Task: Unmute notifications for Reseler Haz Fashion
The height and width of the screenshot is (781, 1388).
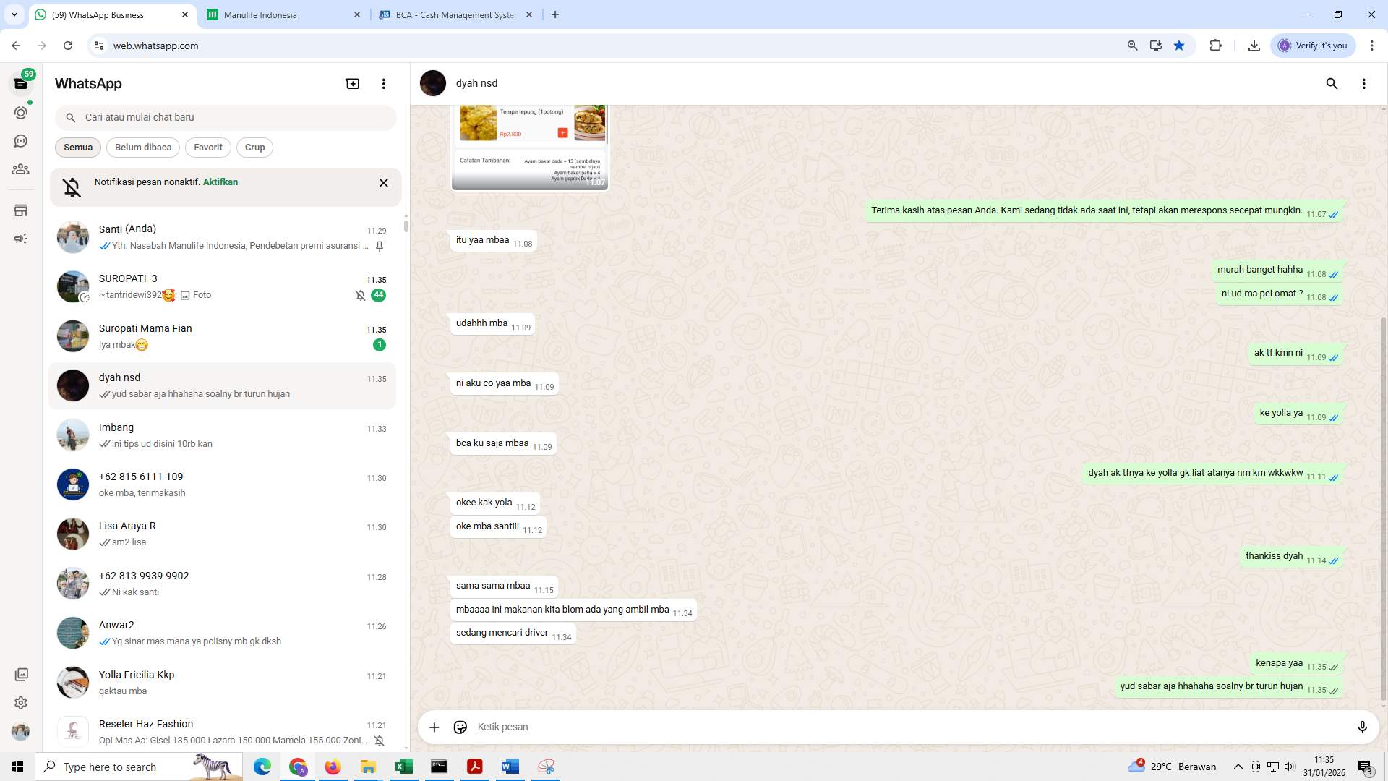Action: (380, 741)
